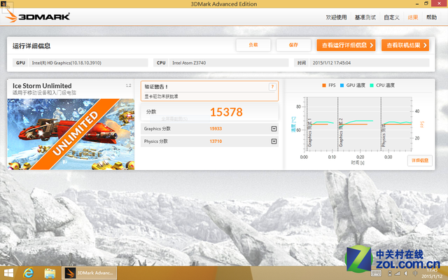Open the volume speaker tray icon
Screen dimensions: 448x280
point(406,274)
